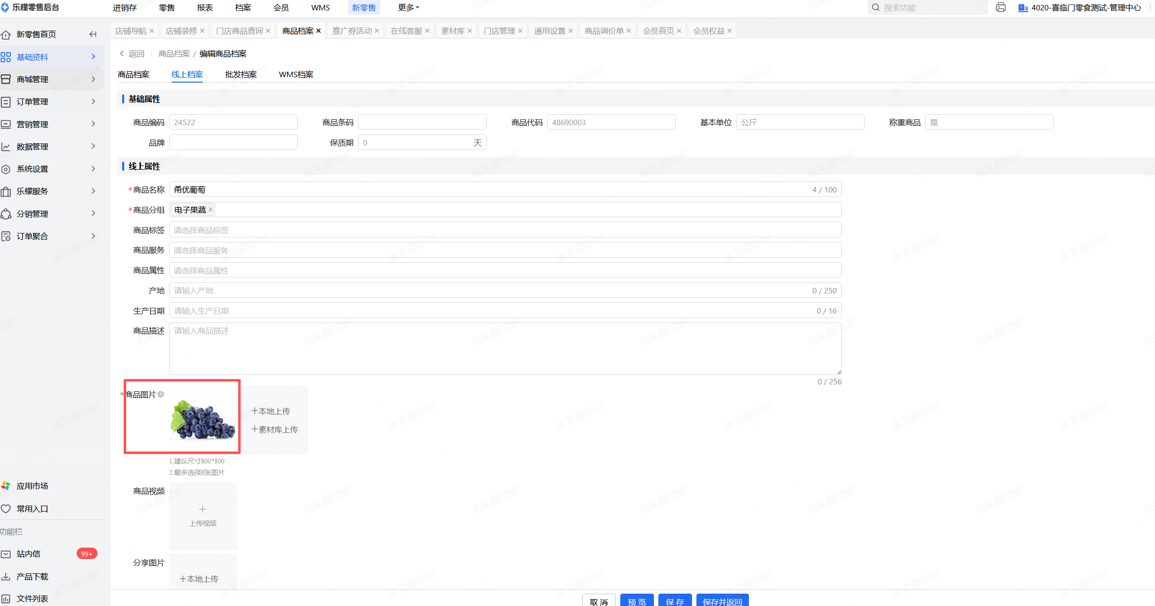The image size is (1155, 606).
Task: Open 产品下载 in the sidebar
Action: pyautogui.click(x=32, y=576)
